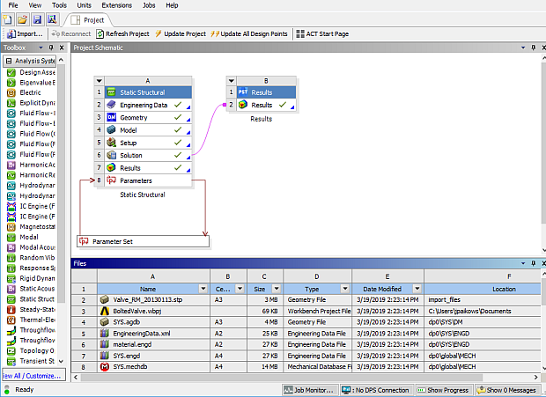Click the Update All Design Points button
546x397 pixels.
tap(250, 33)
